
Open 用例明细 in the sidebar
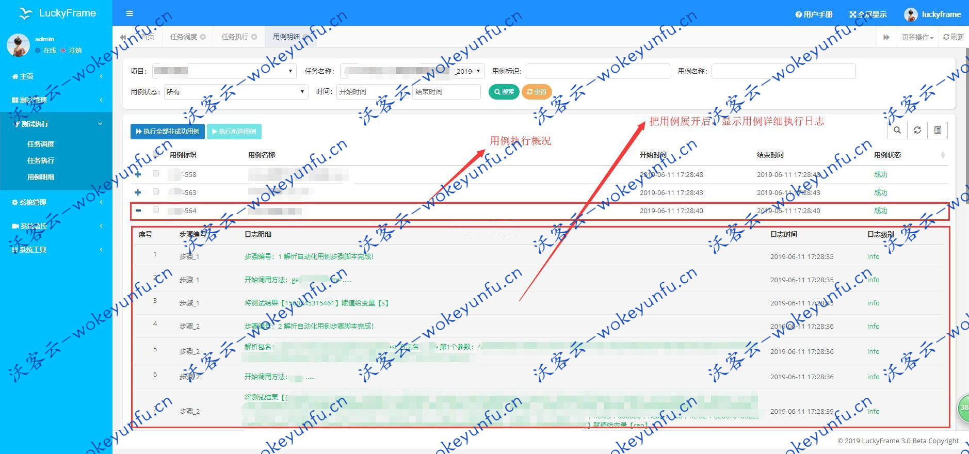point(41,177)
